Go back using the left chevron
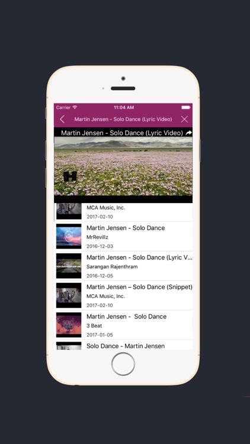Image resolution: width=250 pixels, height=444 pixels. click(x=62, y=119)
